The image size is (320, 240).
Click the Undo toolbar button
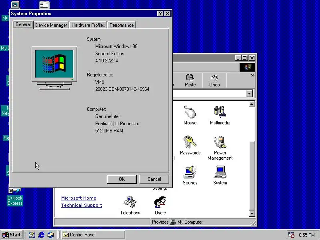[214, 80]
